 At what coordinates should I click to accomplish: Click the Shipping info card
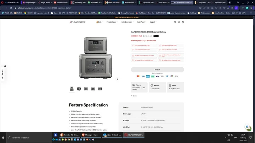139,87
